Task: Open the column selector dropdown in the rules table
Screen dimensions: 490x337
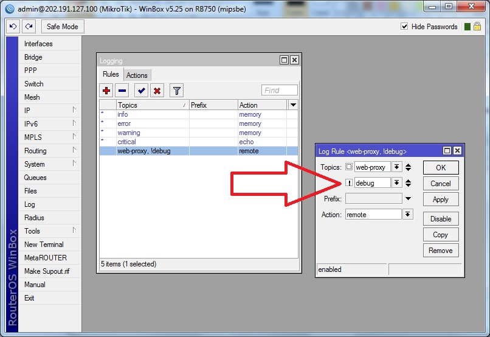Action: click(293, 105)
